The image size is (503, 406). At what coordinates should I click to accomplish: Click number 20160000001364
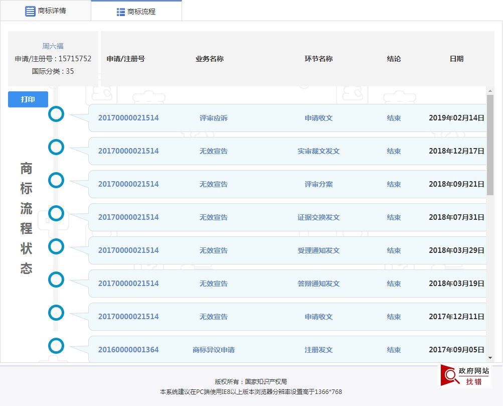(x=128, y=350)
